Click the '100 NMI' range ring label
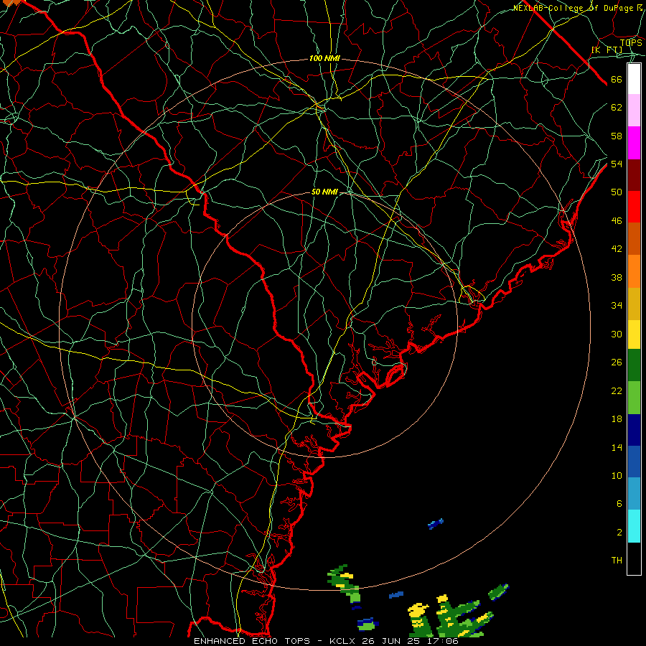Viewport: 646px width, 646px height. click(x=324, y=59)
